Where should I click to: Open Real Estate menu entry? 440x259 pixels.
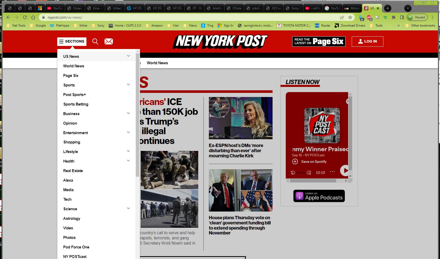[73, 171]
